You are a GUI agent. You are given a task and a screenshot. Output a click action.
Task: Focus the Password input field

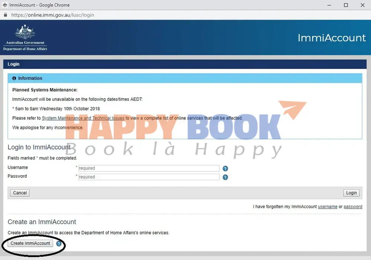(x=148, y=177)
